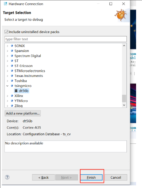Select STMicroelectronics in the list
Viewport: 142px width, 188px height.
(30, 71)
